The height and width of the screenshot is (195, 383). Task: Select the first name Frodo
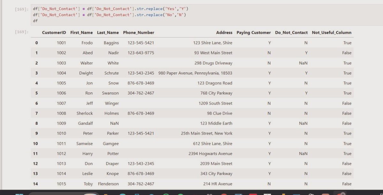87,43
